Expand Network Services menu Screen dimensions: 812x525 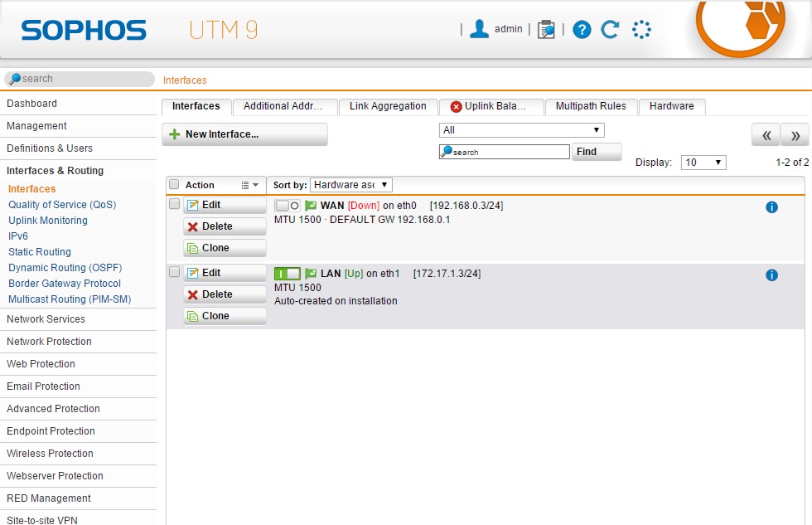tap(78, 319)
